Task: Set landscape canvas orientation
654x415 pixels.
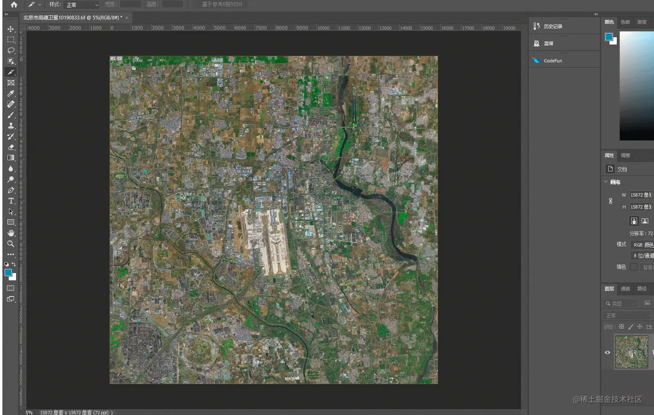Action: pyautogui.click(x=644, y=221)
